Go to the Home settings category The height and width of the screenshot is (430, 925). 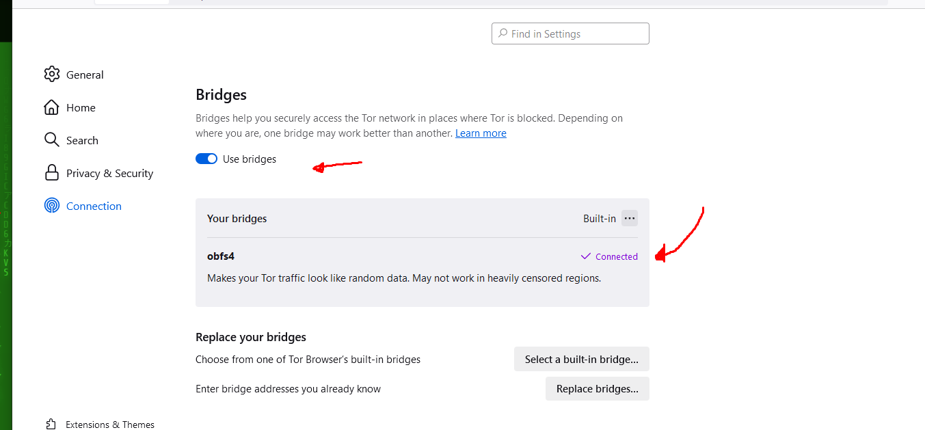pyautogui.click(x=70, y=107)
